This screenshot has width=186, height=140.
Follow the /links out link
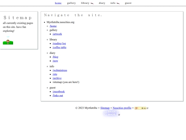tap(58, 96)
